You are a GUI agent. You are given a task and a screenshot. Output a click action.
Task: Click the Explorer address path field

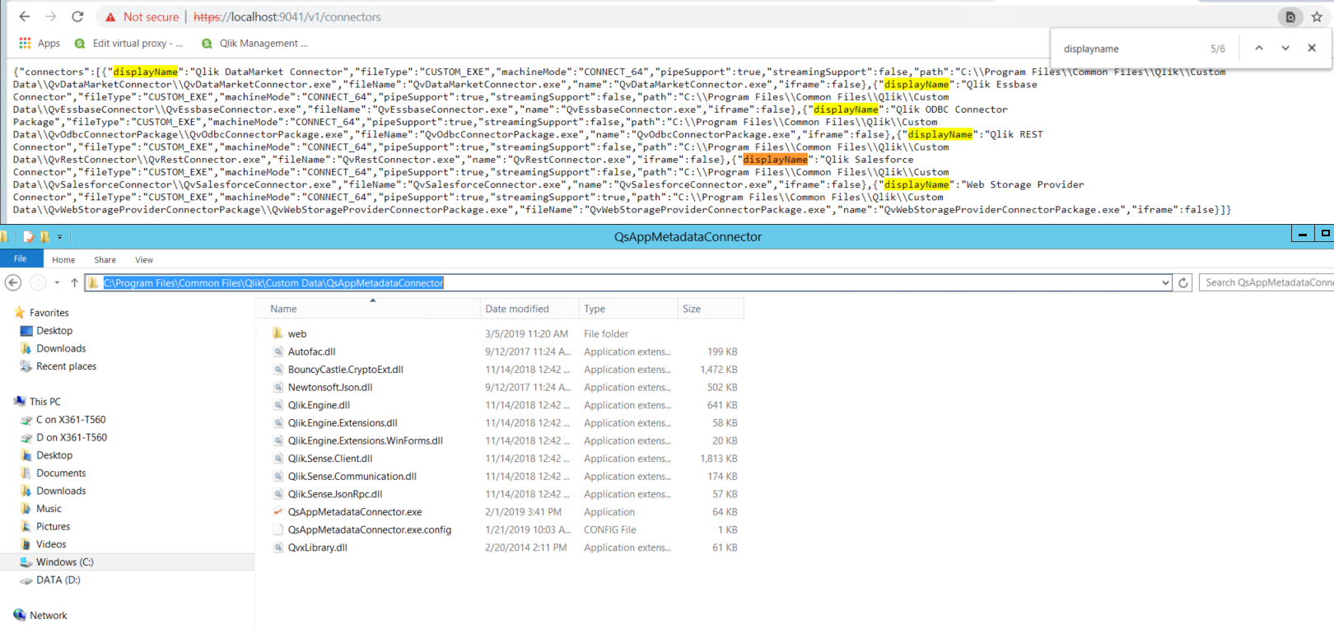[629, 282]
